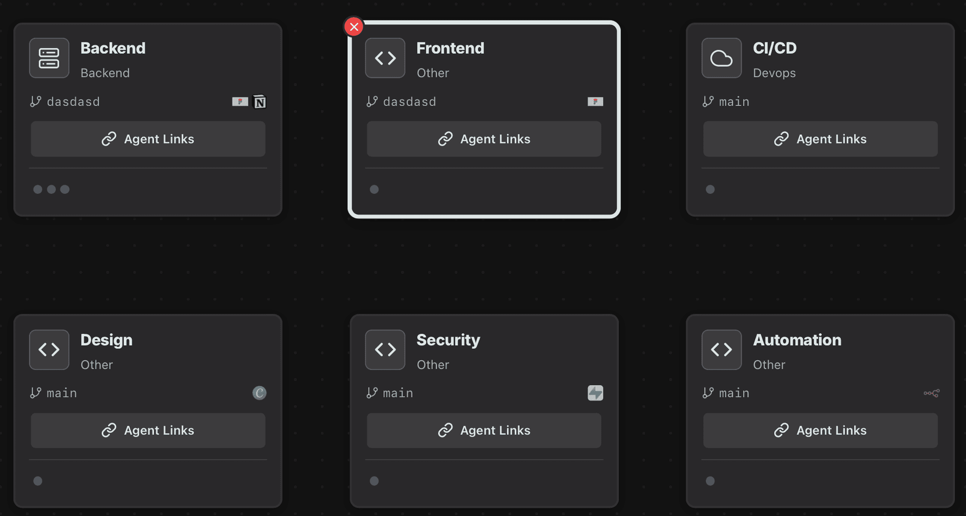Expand Agent Links on the Automation card
Screen dimensions: 966x516
(820, 430)
